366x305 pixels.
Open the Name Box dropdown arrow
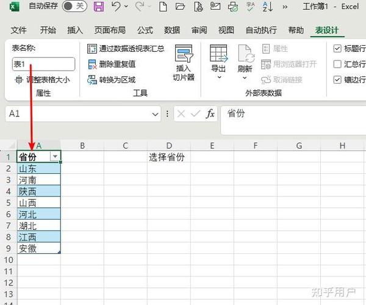coord(155,114)
